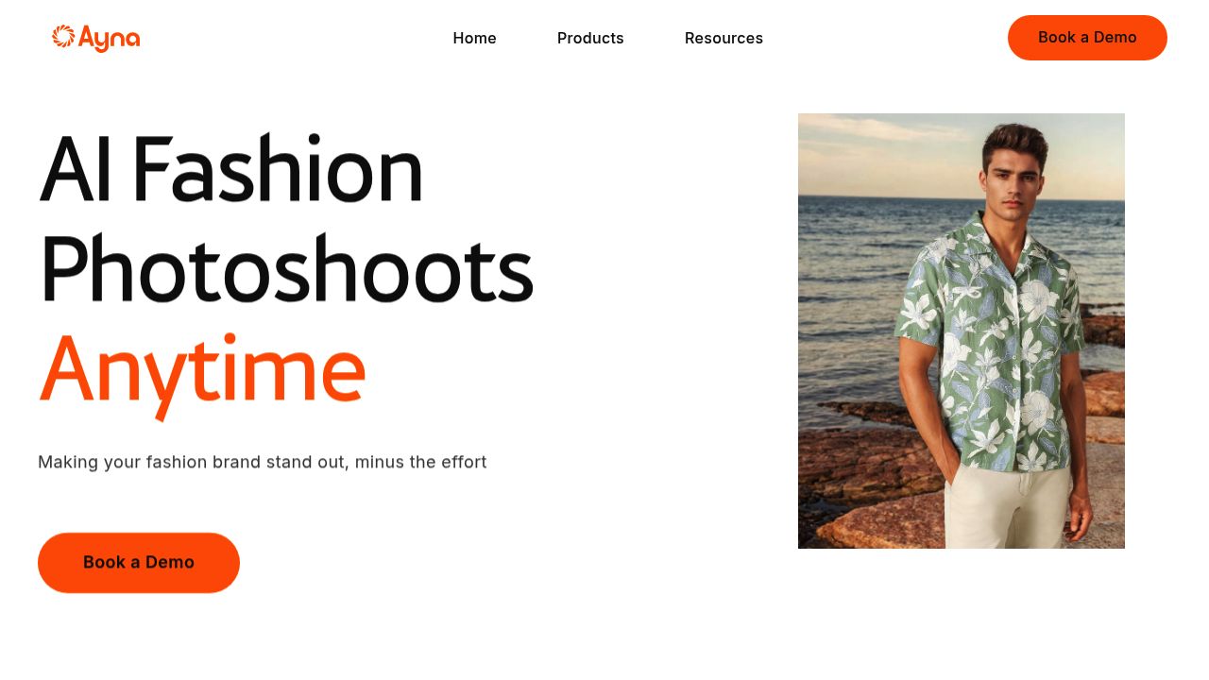
Task: Click Book a Demo in the header
Action: (x=1087, y=38)
